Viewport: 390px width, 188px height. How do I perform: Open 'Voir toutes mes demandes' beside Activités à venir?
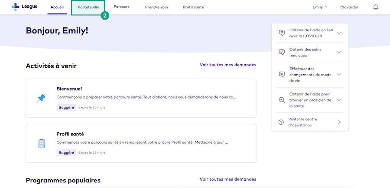point(228,65)
